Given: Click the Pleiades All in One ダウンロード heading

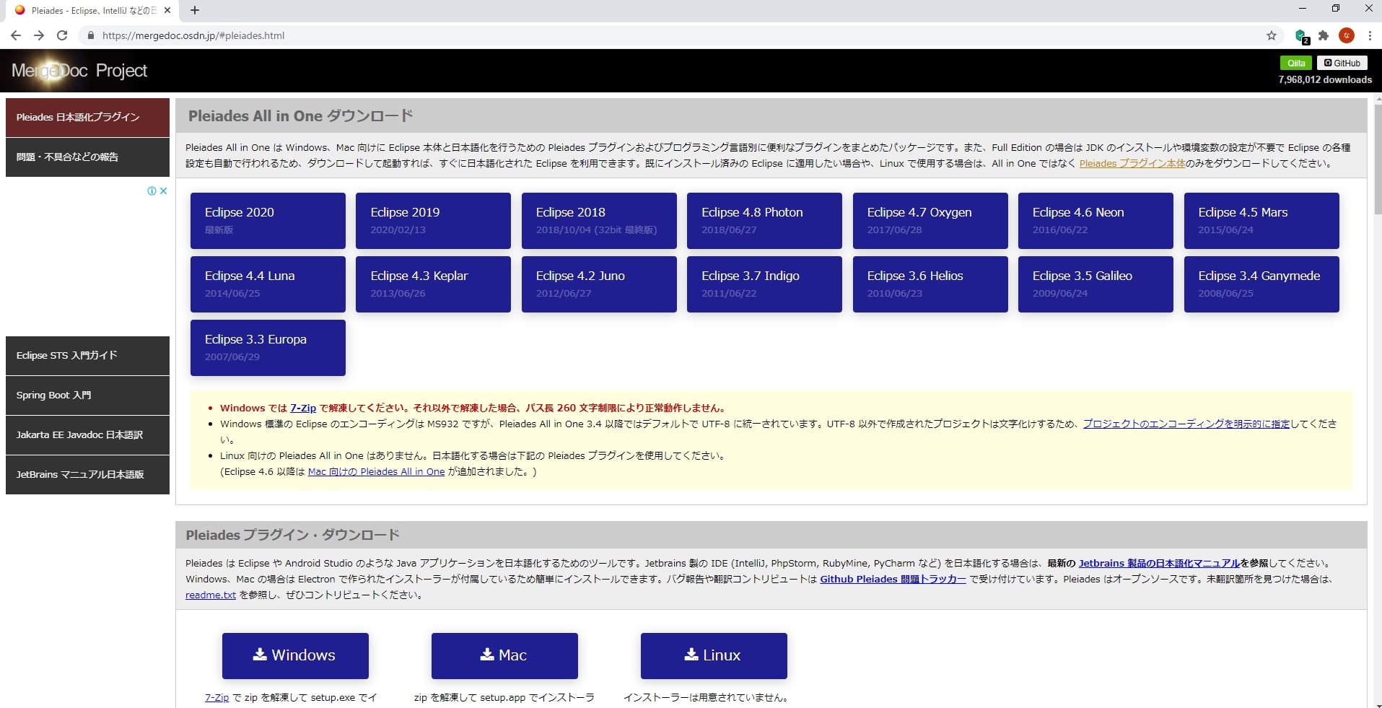Looking at the screenshot, I should point(300,115).
